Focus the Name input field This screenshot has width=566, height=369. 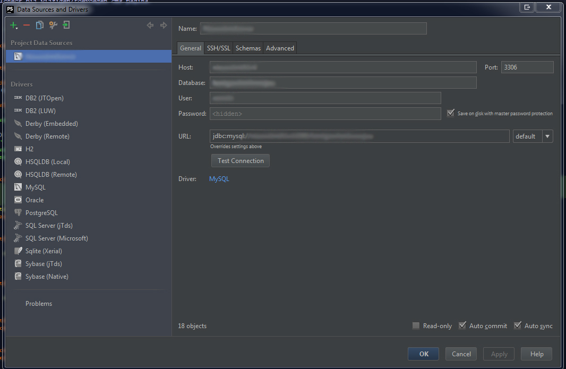(313, 29)
